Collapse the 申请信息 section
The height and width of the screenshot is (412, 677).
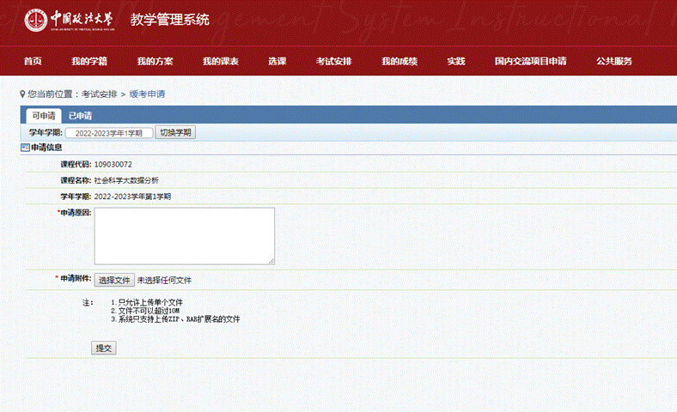(25, 148)
